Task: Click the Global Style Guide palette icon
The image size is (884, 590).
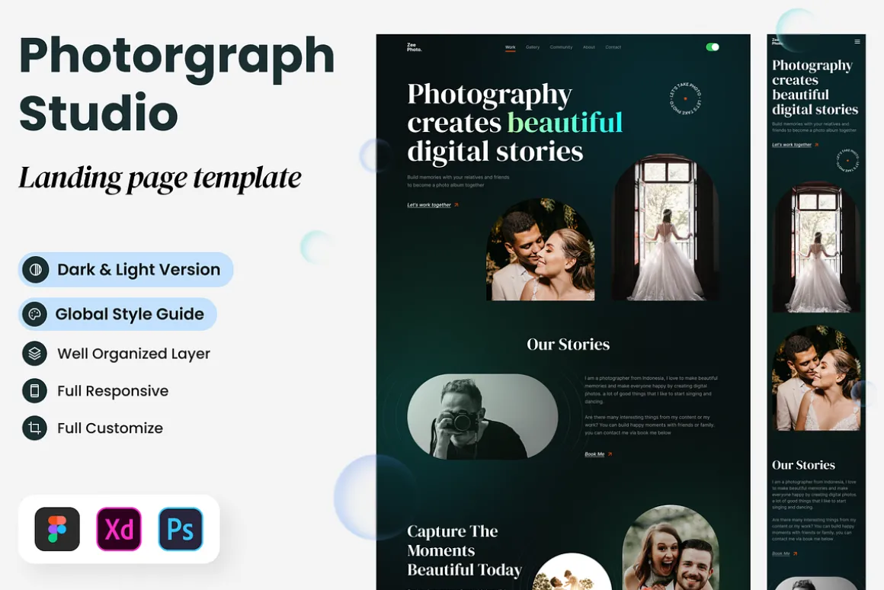Action: tap(35, 314)
